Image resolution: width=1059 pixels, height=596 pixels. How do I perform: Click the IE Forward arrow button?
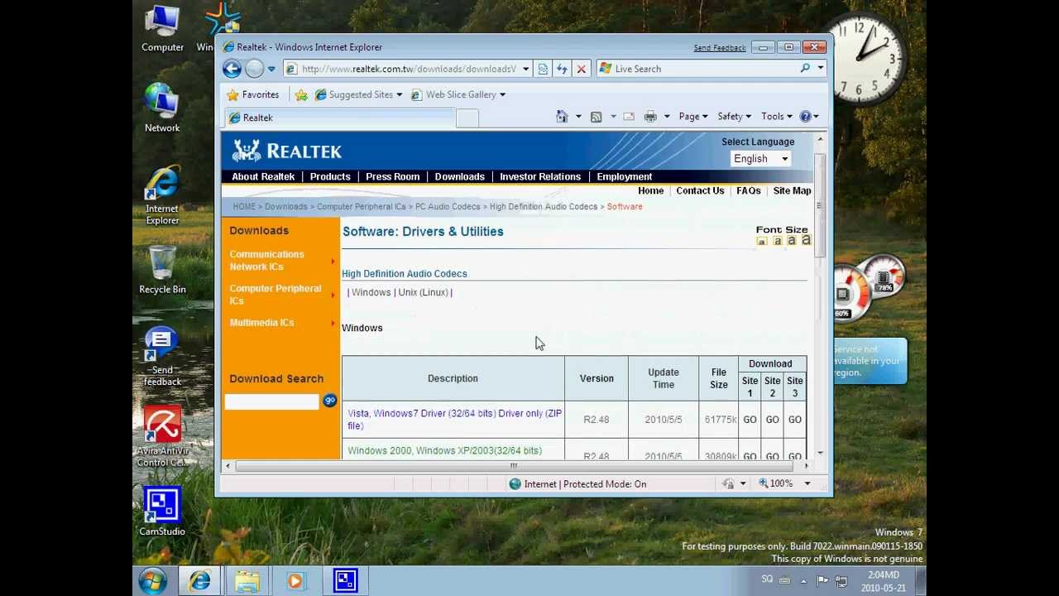click(x=254, y=69)
